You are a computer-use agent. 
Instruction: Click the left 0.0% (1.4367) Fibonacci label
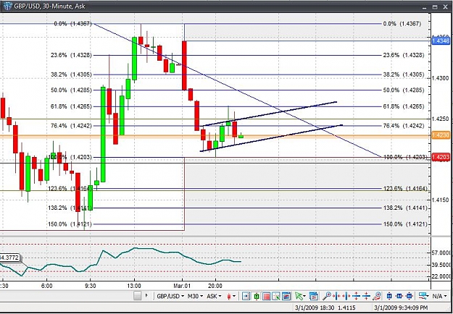(72, 24)
